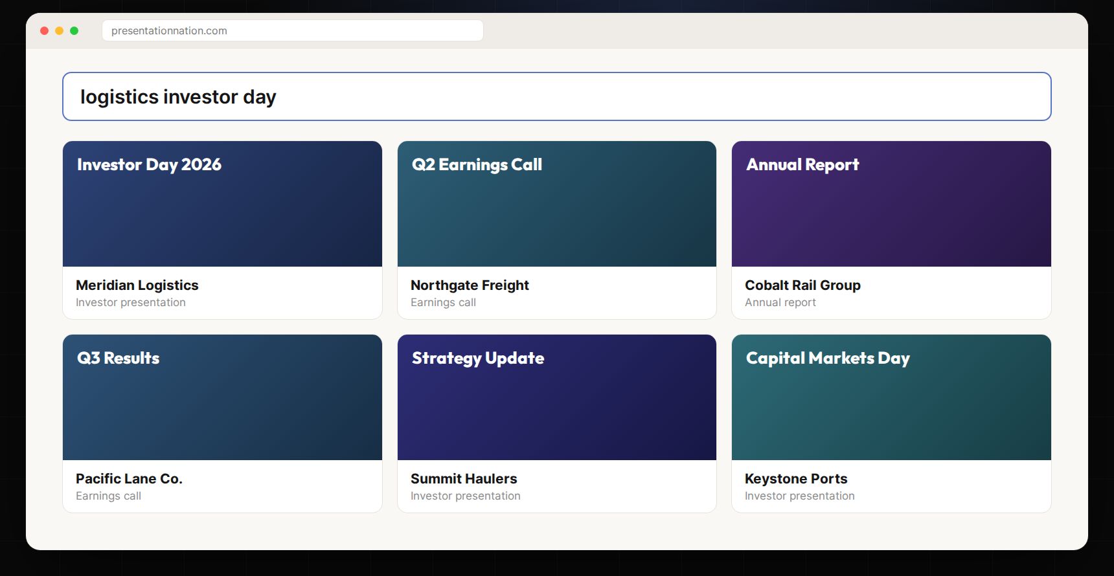Screen dimensions: 1114x576
Task: Open the Q2 Earnings Call thumbnail
Action: (557, 204)
